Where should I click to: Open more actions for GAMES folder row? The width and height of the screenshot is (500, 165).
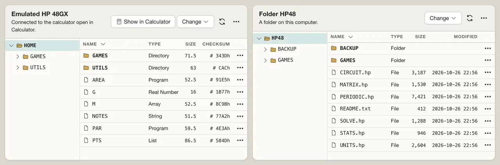point(487,60)
